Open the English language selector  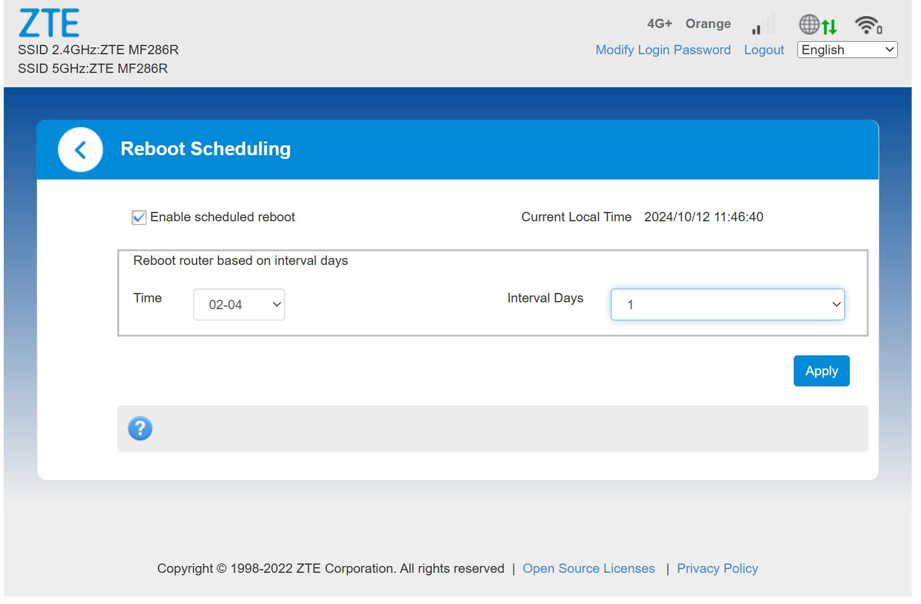pyautogui.click(x=847, y=50)
